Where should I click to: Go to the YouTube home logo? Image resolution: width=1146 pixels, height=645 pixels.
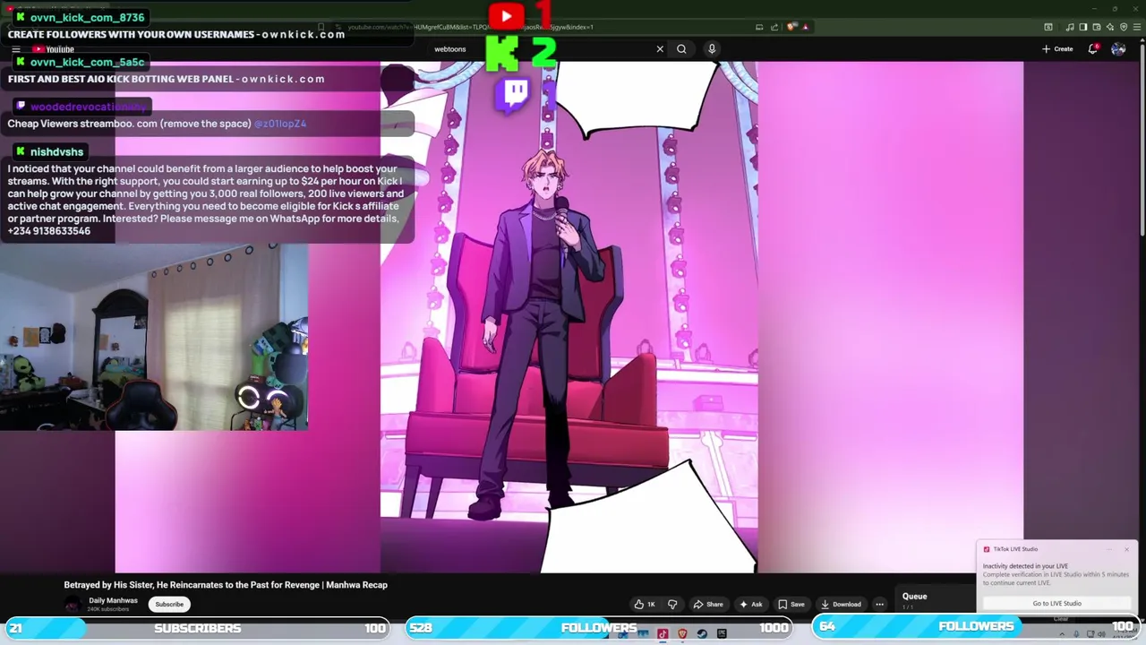pyautogui.click(x=54, y=49)
